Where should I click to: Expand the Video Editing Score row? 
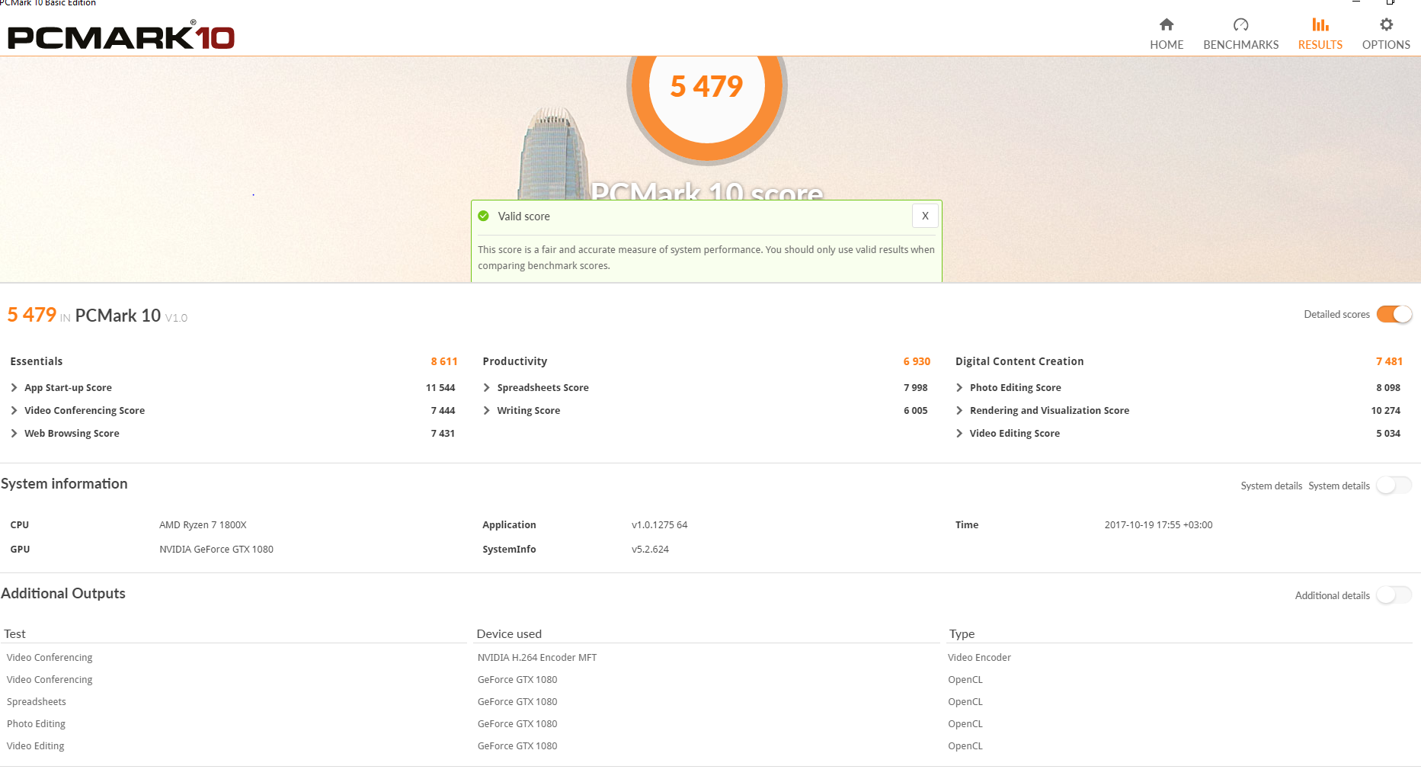959,434
